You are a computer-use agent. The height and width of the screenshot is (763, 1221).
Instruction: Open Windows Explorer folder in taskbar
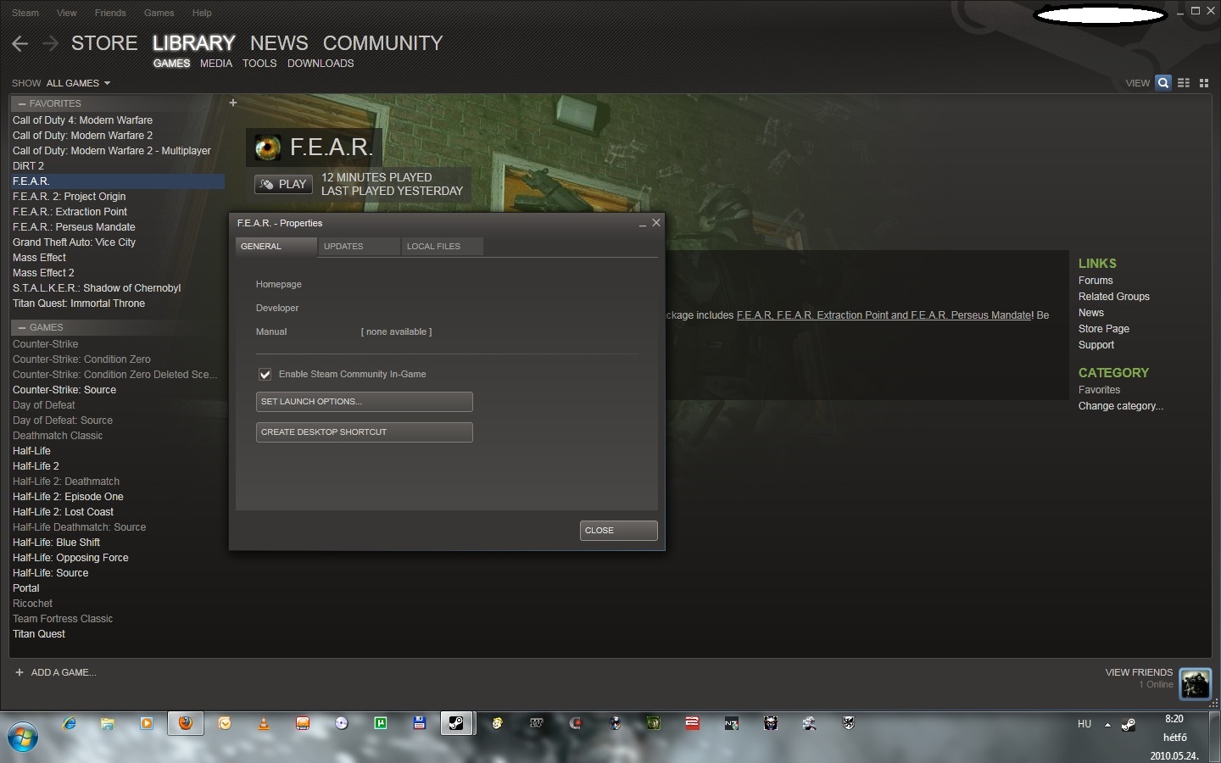tap(108, 723)
